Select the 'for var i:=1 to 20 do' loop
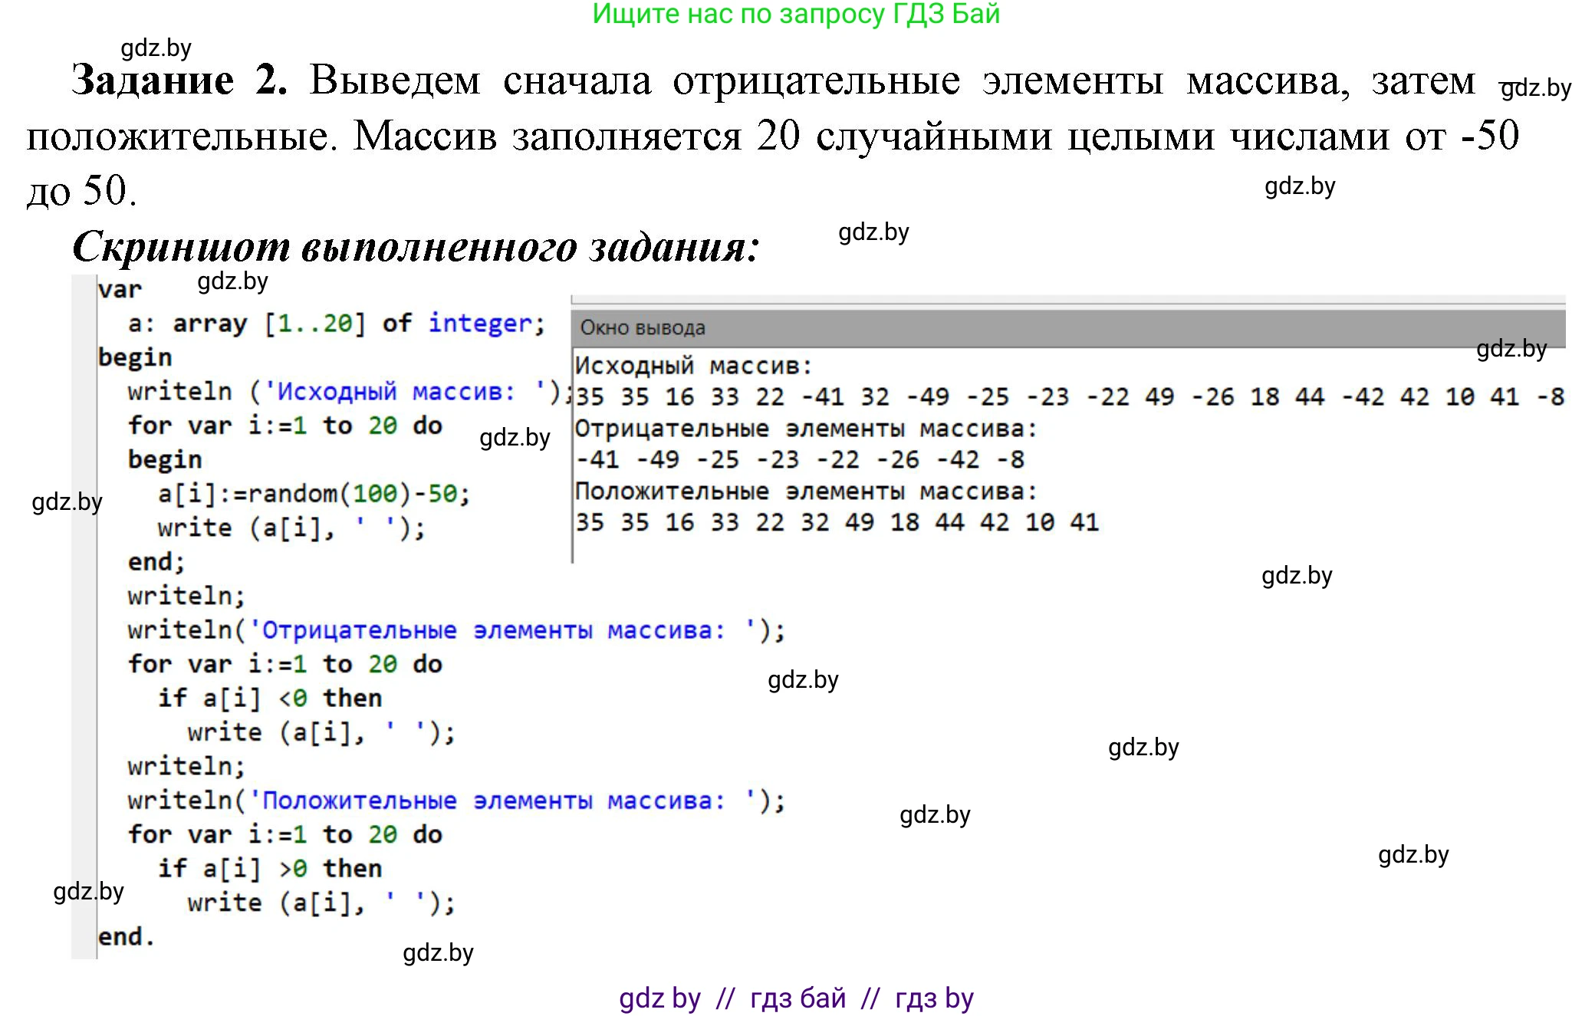Image resolution: width=1595 pixels, height=1016 pixels. (x=284, y=425)
